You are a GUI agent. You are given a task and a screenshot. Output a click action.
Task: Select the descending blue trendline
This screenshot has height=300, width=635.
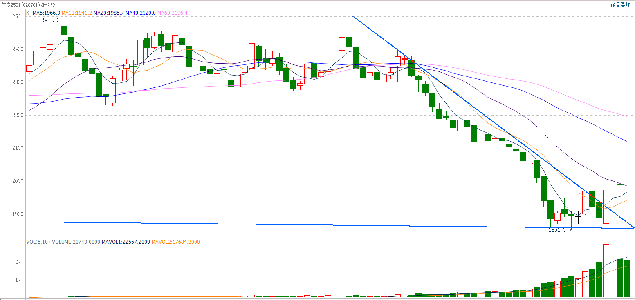point(493,122)
